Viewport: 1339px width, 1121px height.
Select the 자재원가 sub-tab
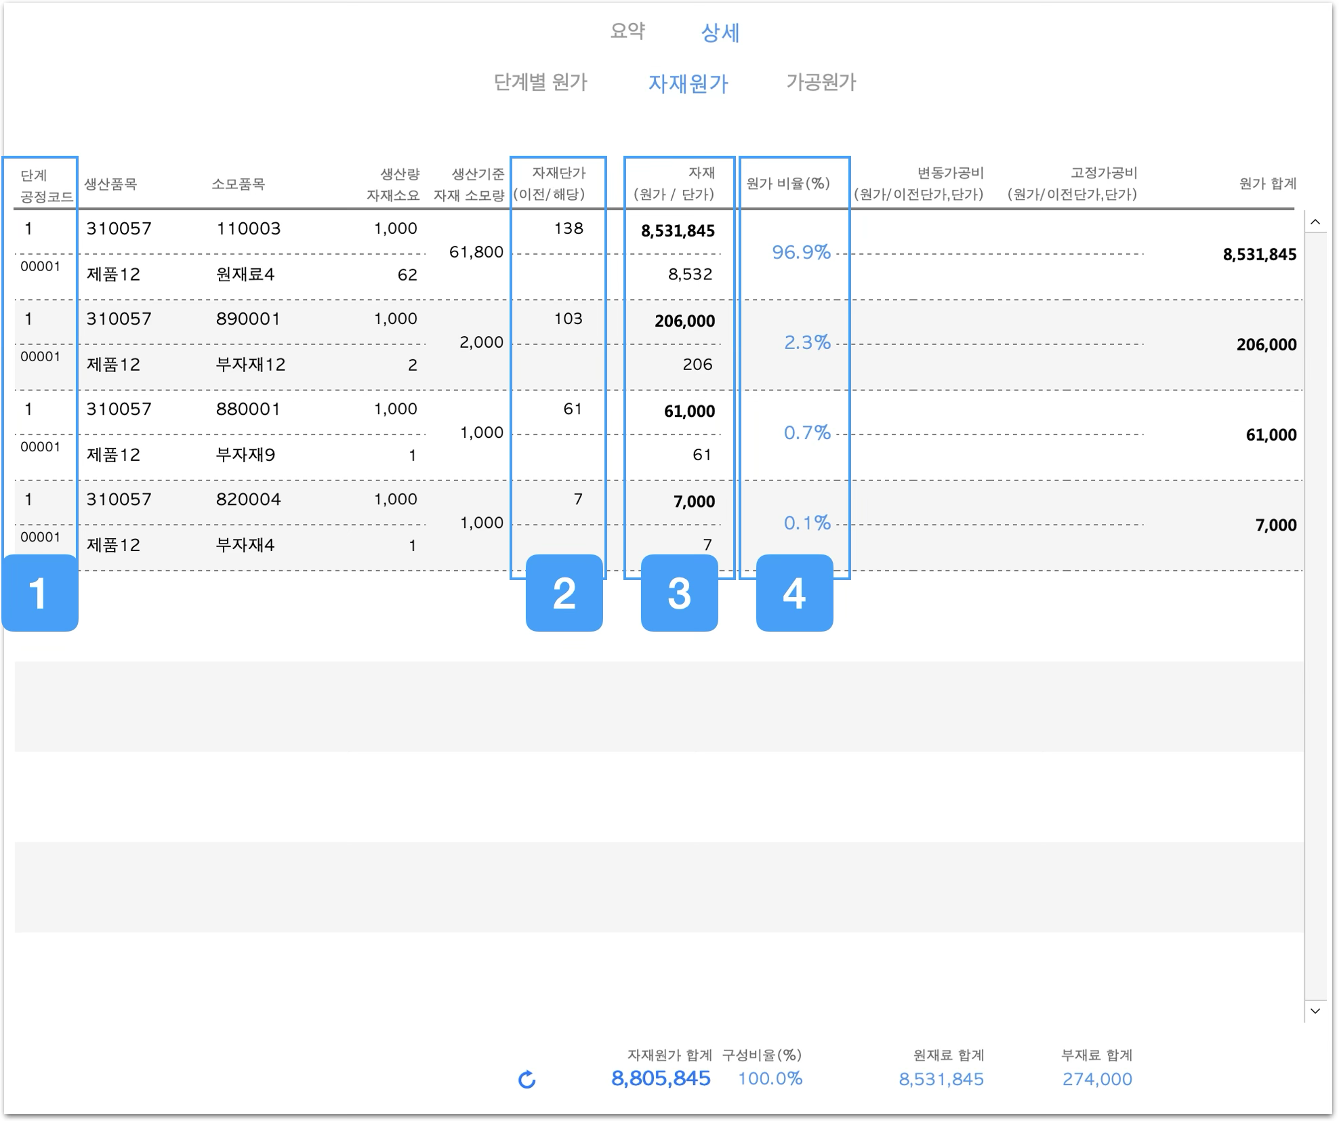click(x=688, y=83)
